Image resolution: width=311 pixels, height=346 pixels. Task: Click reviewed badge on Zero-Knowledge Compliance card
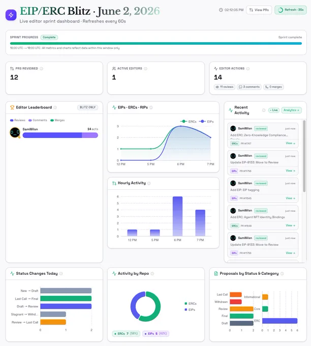click(x=261, y=128)
